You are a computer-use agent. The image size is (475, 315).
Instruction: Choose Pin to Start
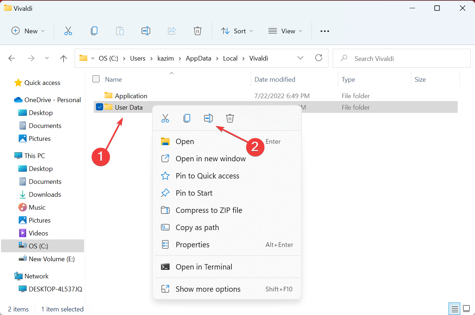point(227,193)
